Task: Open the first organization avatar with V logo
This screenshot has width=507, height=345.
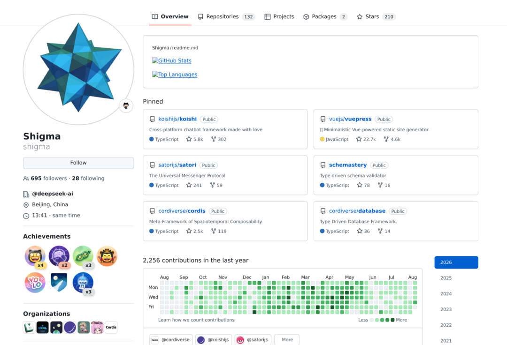Action: pyautogui.click(x=29, y=327)
